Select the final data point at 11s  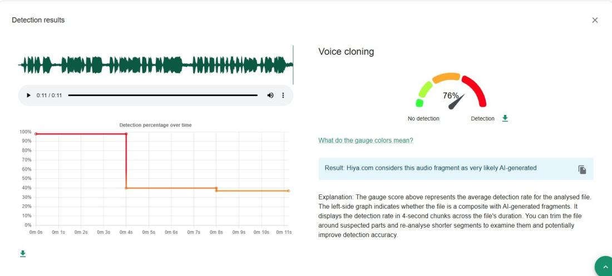[x=288, y=190]
